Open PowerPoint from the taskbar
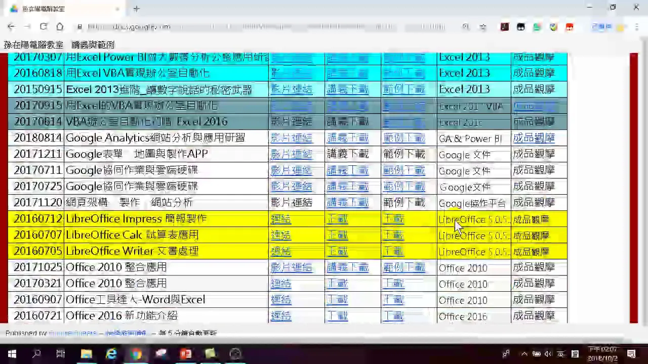This screenshot has width=648, height=364. pos(185,354)
